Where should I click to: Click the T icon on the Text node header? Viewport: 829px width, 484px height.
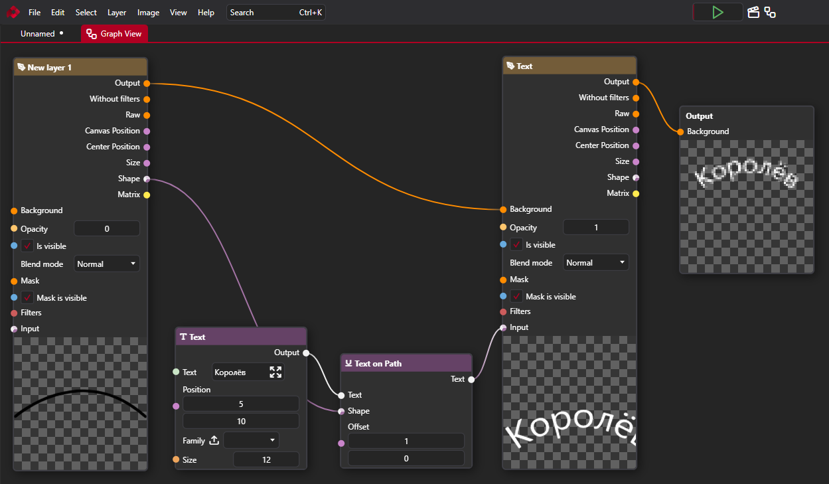pos(185,337)
